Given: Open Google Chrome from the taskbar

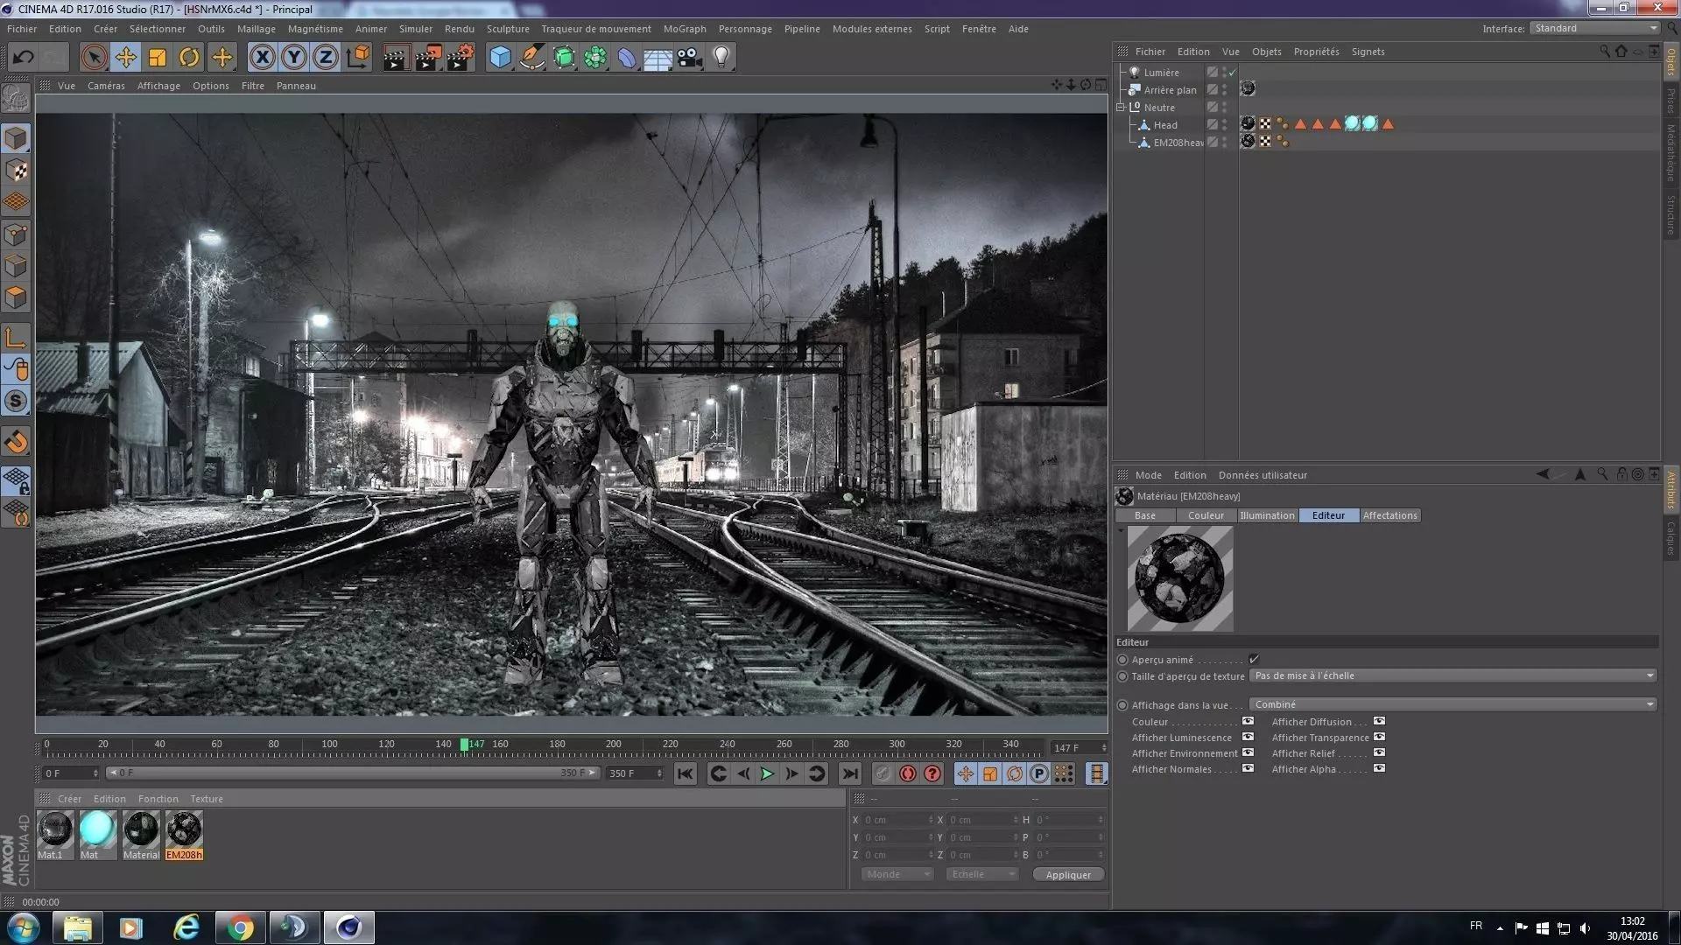Looking at the screenshot, I should pos(240,927).
